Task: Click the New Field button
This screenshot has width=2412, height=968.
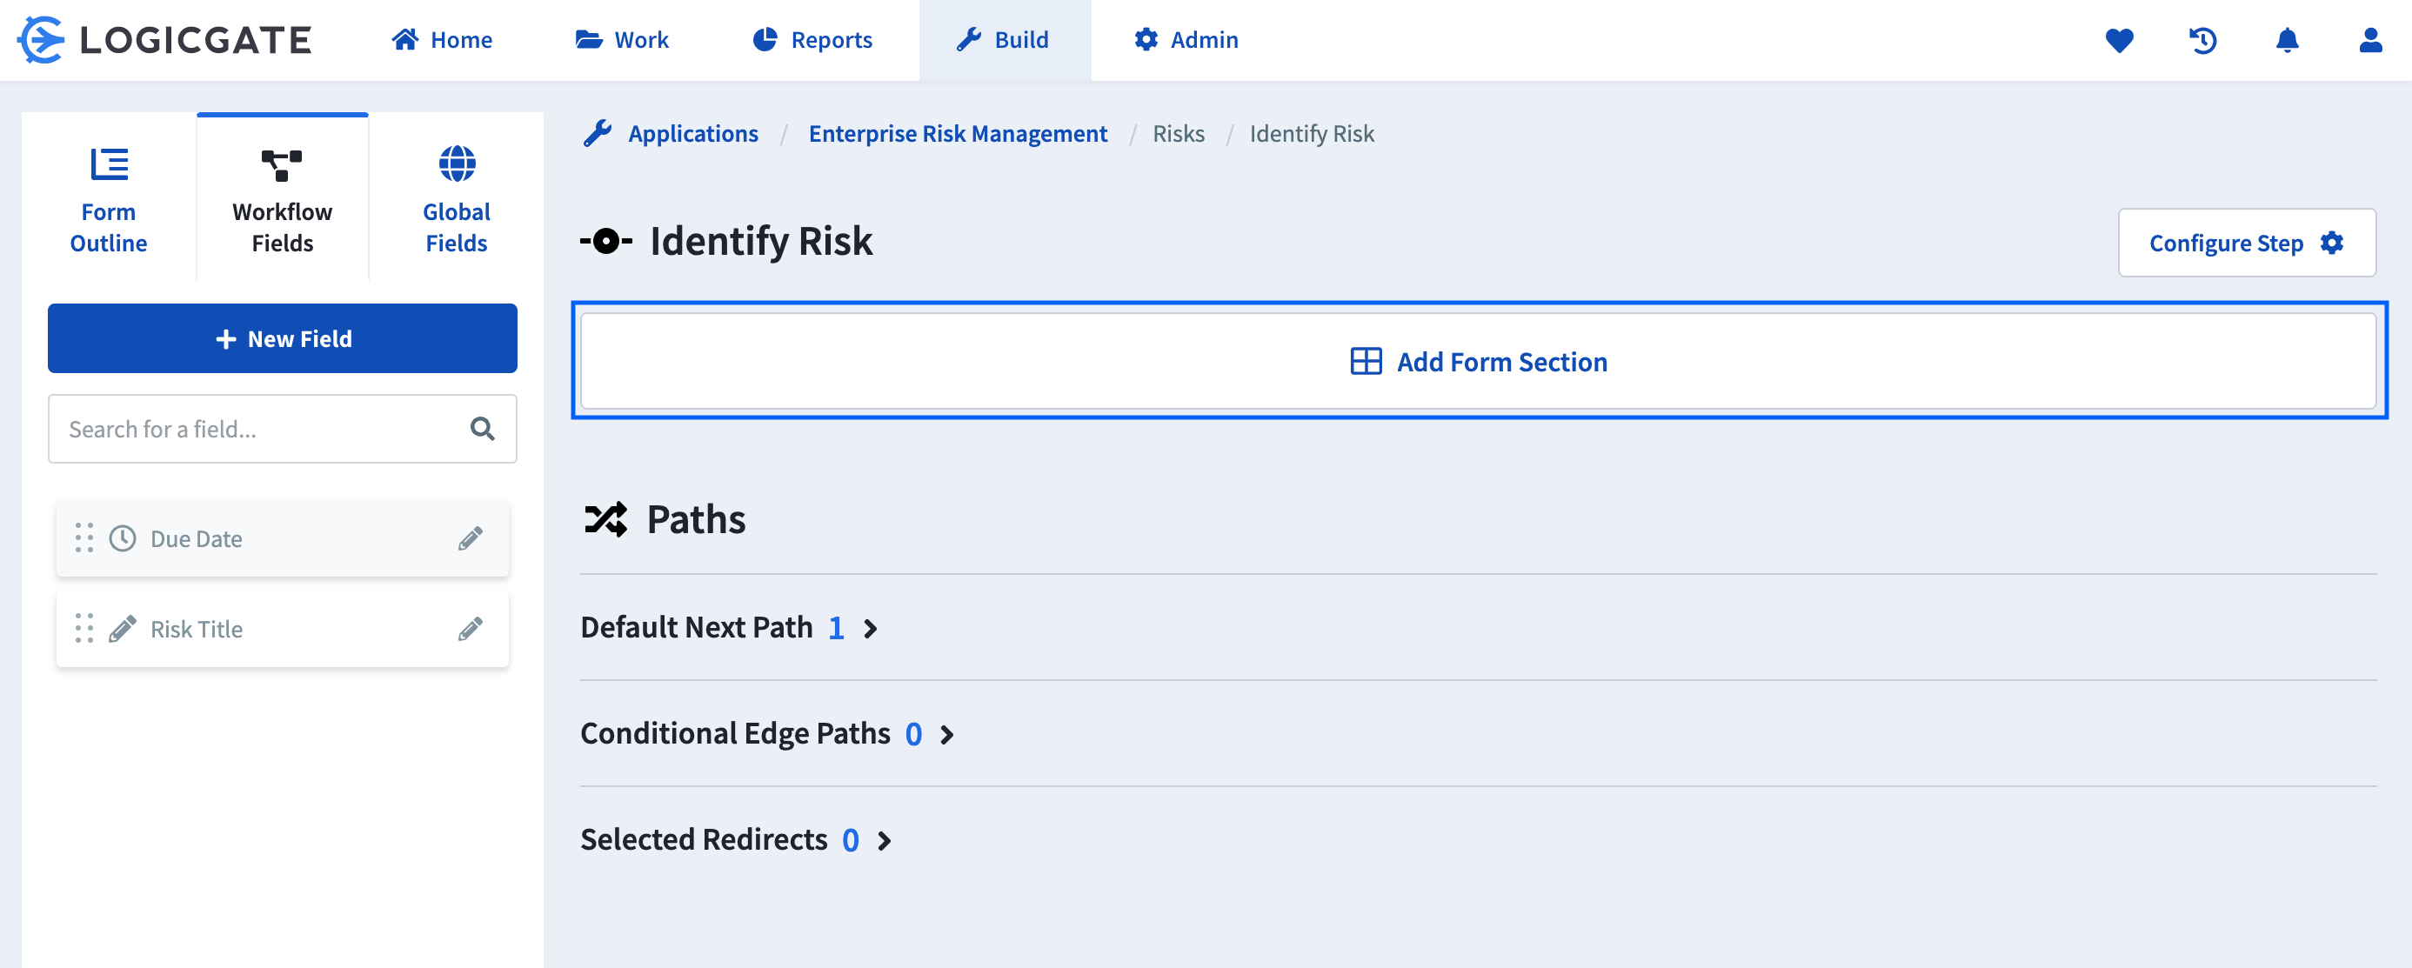Action: (282, 339)
